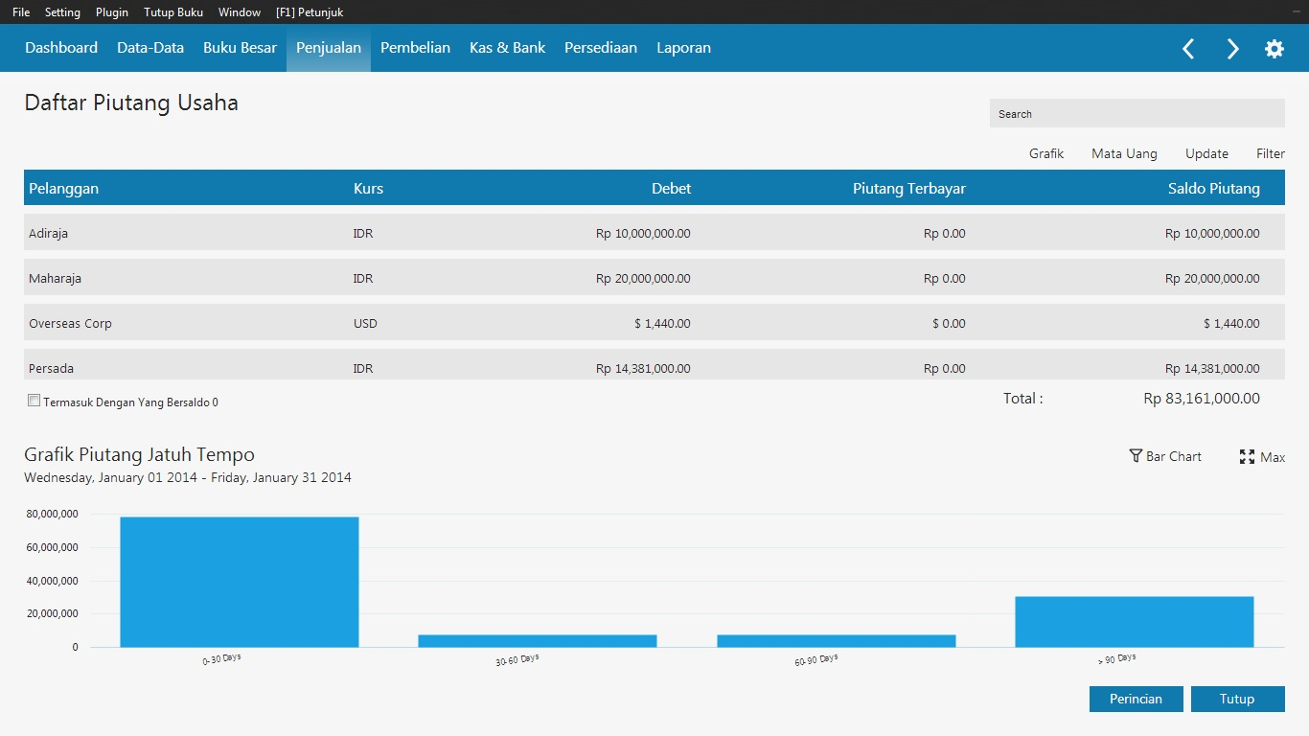Click the back arrow navigation icon
1309x736 pixels.
click(1188, 49)
